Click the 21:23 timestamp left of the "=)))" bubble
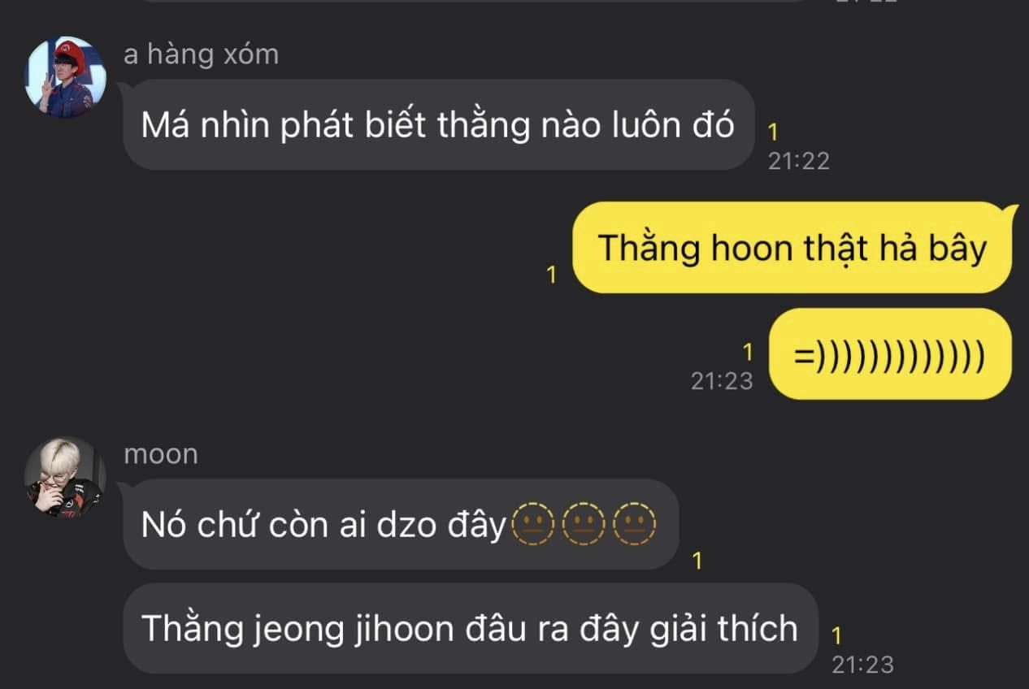 point(722,380)
